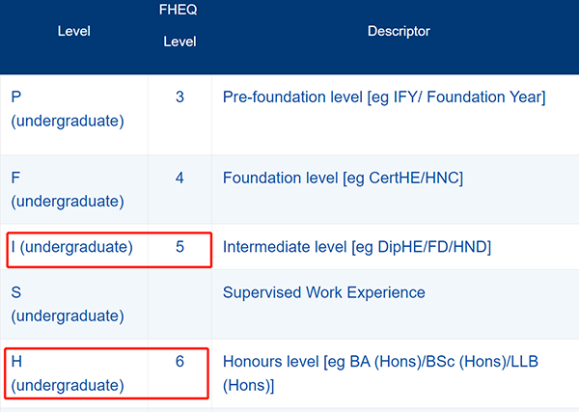Select the "P (undergraduate)" level cell
The width and height of the screenshot is (579, 412).
pyautogui.click(x=68, y=109)
